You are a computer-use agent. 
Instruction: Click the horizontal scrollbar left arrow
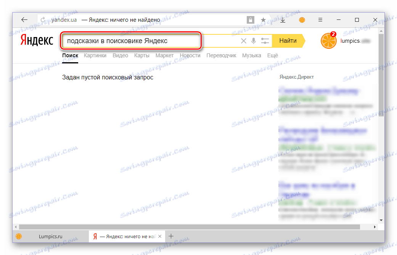(x=16, y=227)
